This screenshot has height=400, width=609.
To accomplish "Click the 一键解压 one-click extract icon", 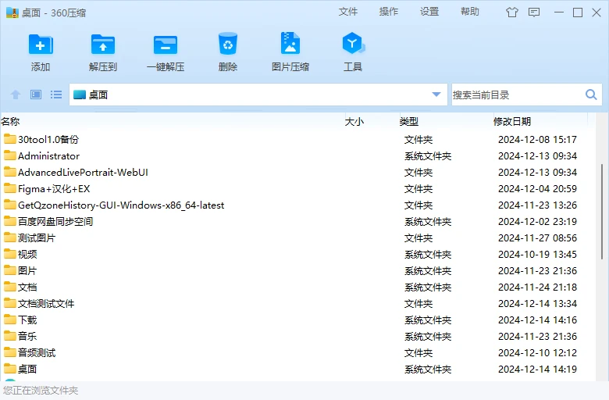I will (x=166, y=45).
